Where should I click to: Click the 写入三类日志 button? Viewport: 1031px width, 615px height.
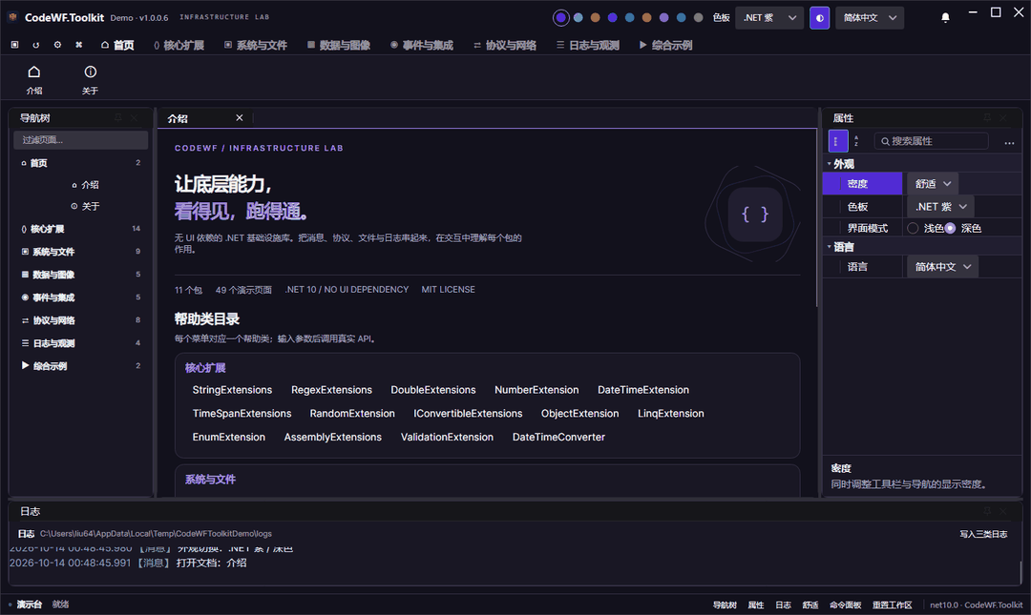point(983,534)
